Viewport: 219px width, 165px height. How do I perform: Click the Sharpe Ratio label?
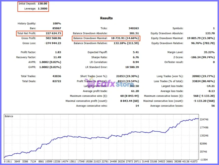(x=99, y=57)
